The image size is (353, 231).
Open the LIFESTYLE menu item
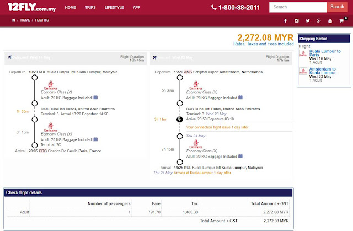point(114,7)
